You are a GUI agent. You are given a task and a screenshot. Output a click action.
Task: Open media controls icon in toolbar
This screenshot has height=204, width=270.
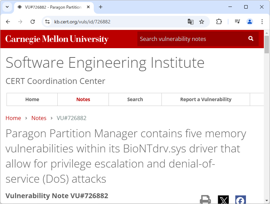point(237,22)
